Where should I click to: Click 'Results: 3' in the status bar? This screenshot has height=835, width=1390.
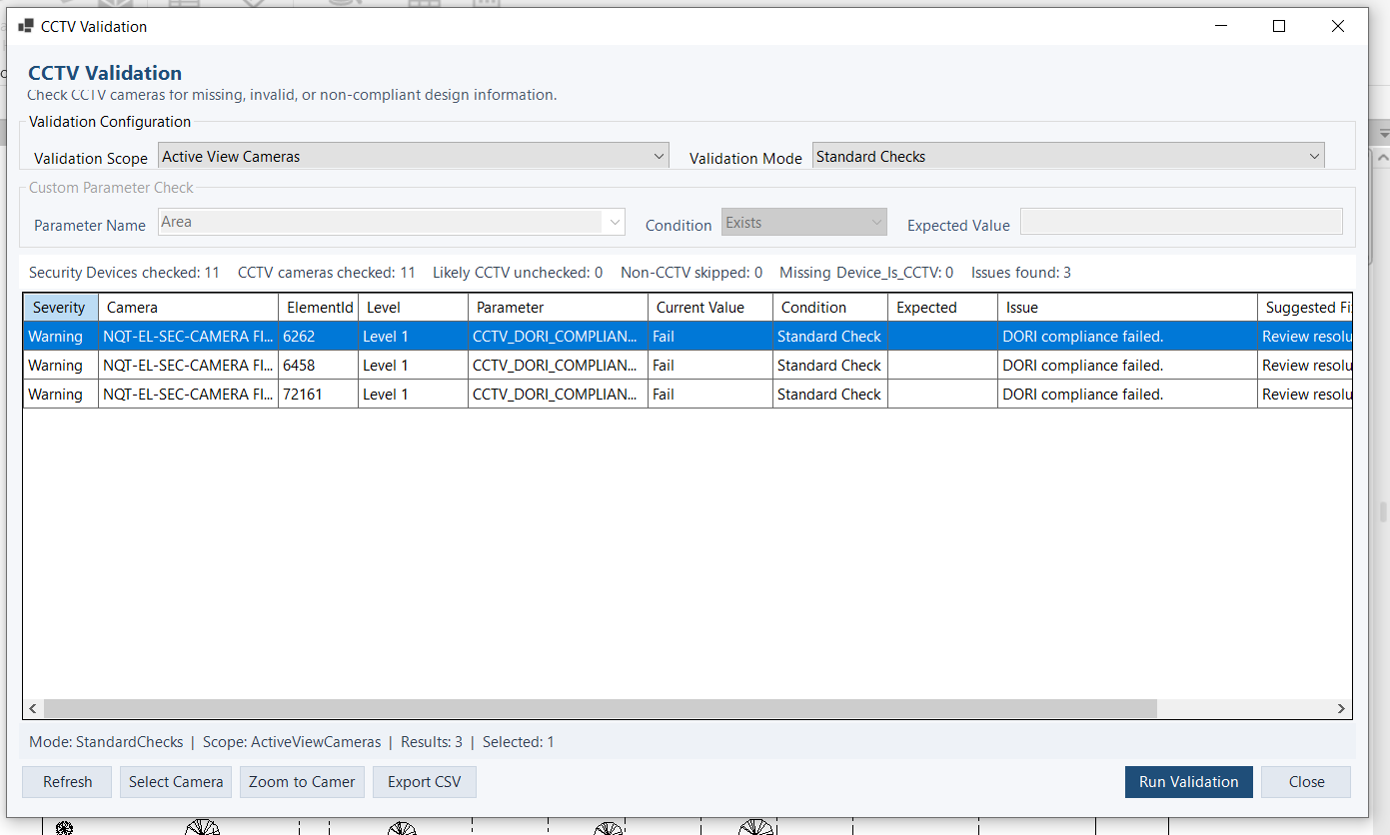point(432,742)
